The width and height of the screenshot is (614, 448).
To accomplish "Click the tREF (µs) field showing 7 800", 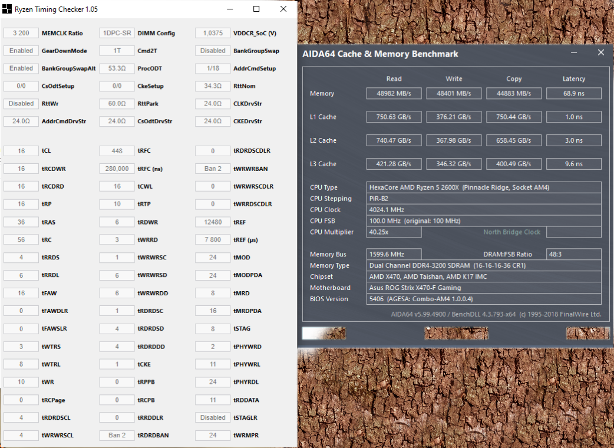I will pyautogui.click(x=213, y=240).
